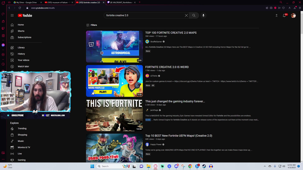Open 'Top 10 BEST New Fortnite UEFN Maps' title

click(x=179, y=136)
